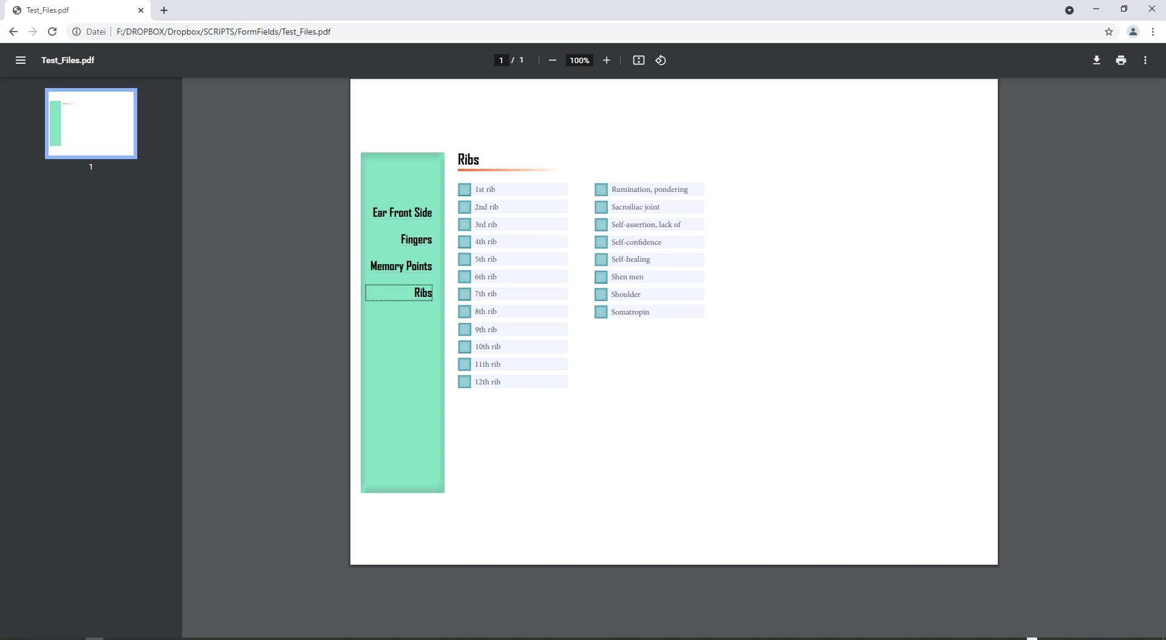
Task: Tick the Somatropin checkbox
Action: (x=601, y=312)
